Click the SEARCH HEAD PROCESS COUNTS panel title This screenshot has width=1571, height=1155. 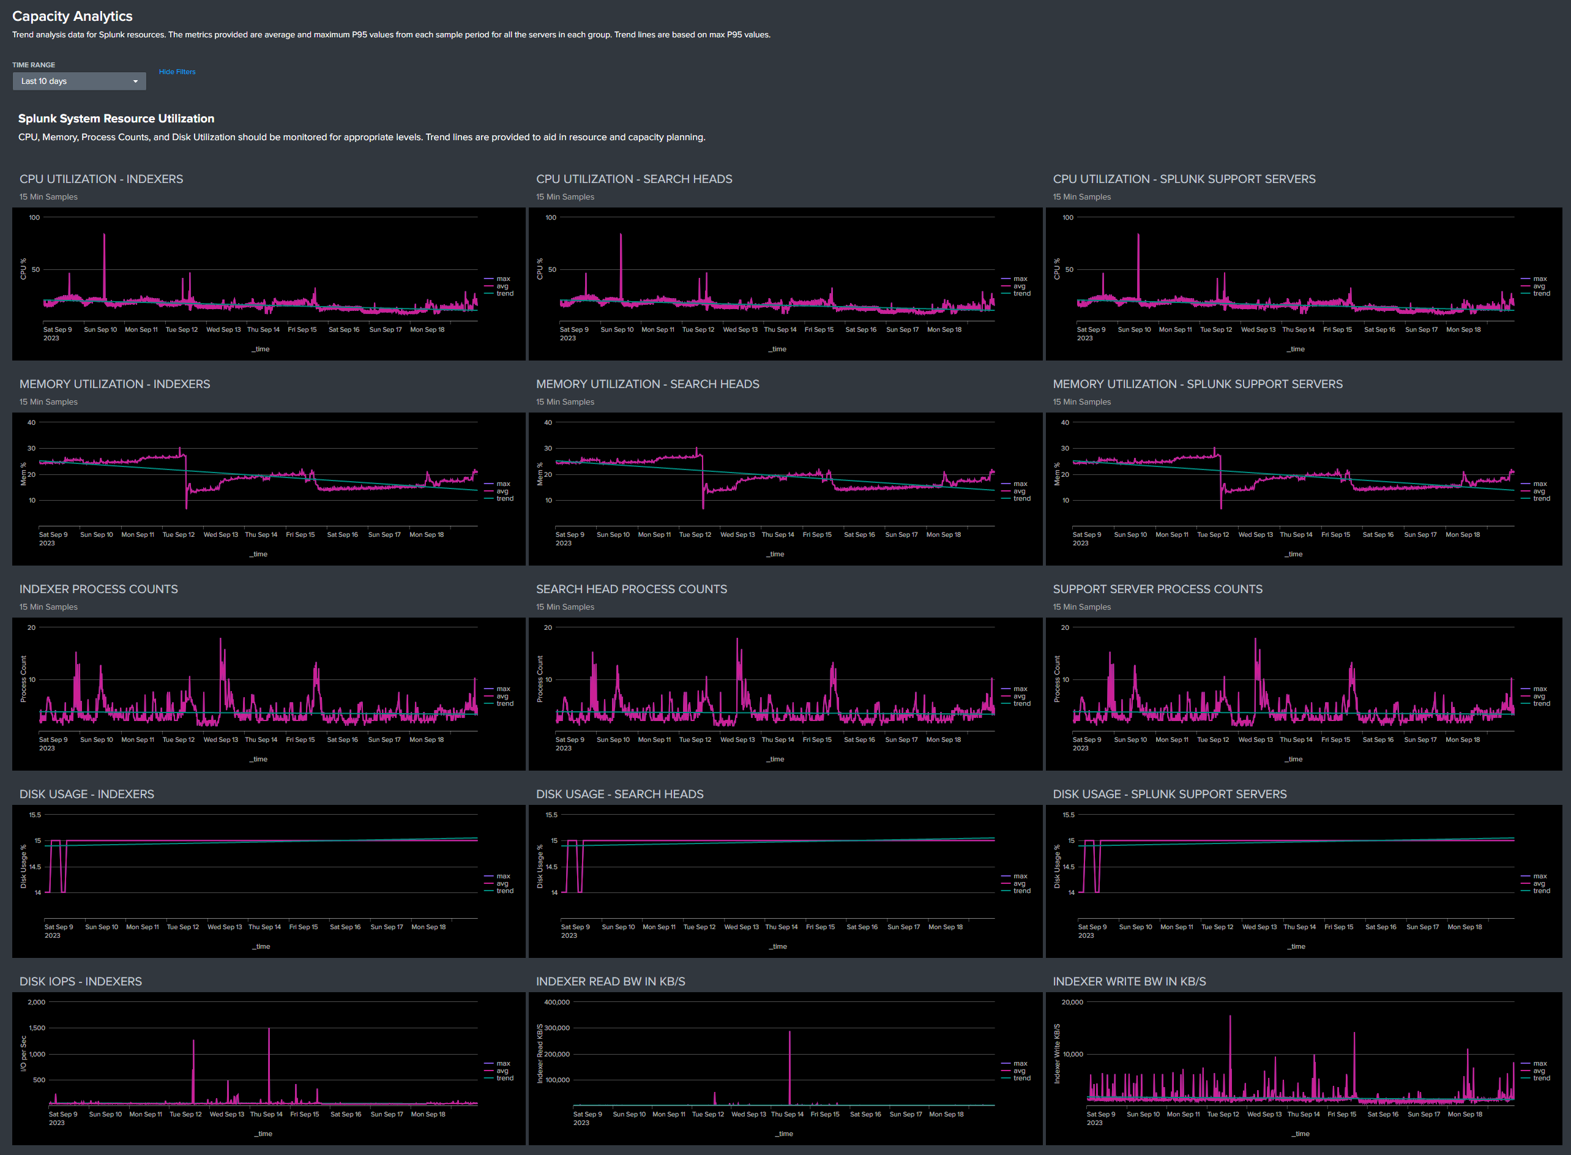click(x=632, y=589)
